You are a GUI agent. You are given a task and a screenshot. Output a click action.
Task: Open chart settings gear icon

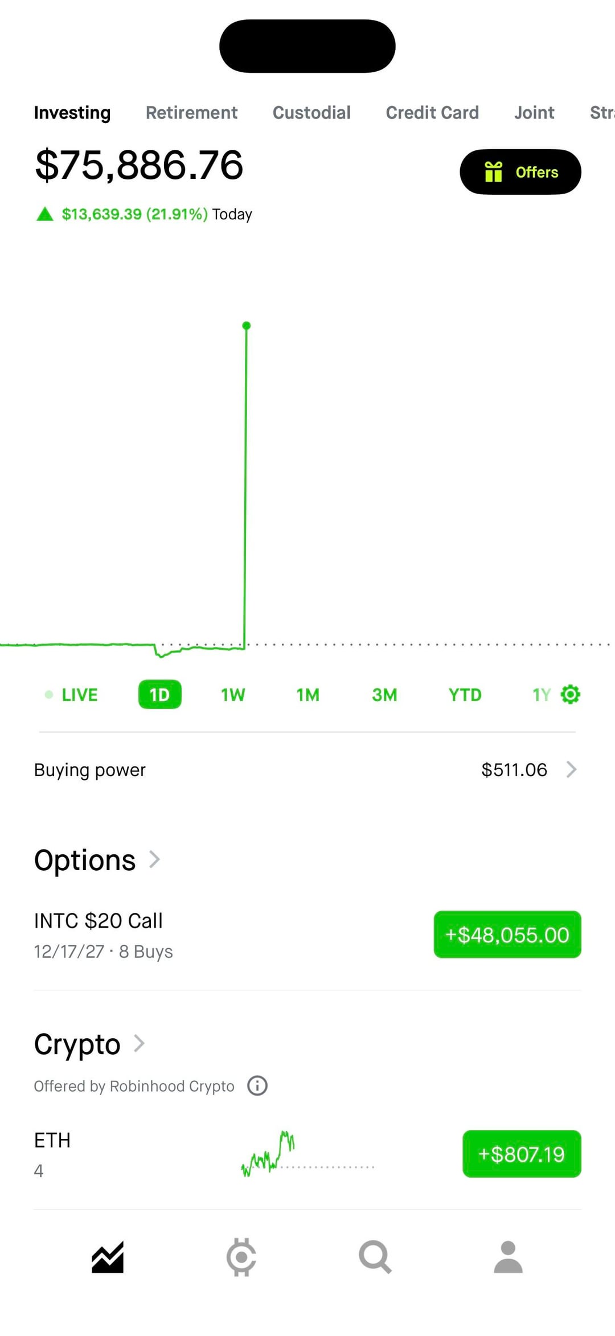pos(570,694)
